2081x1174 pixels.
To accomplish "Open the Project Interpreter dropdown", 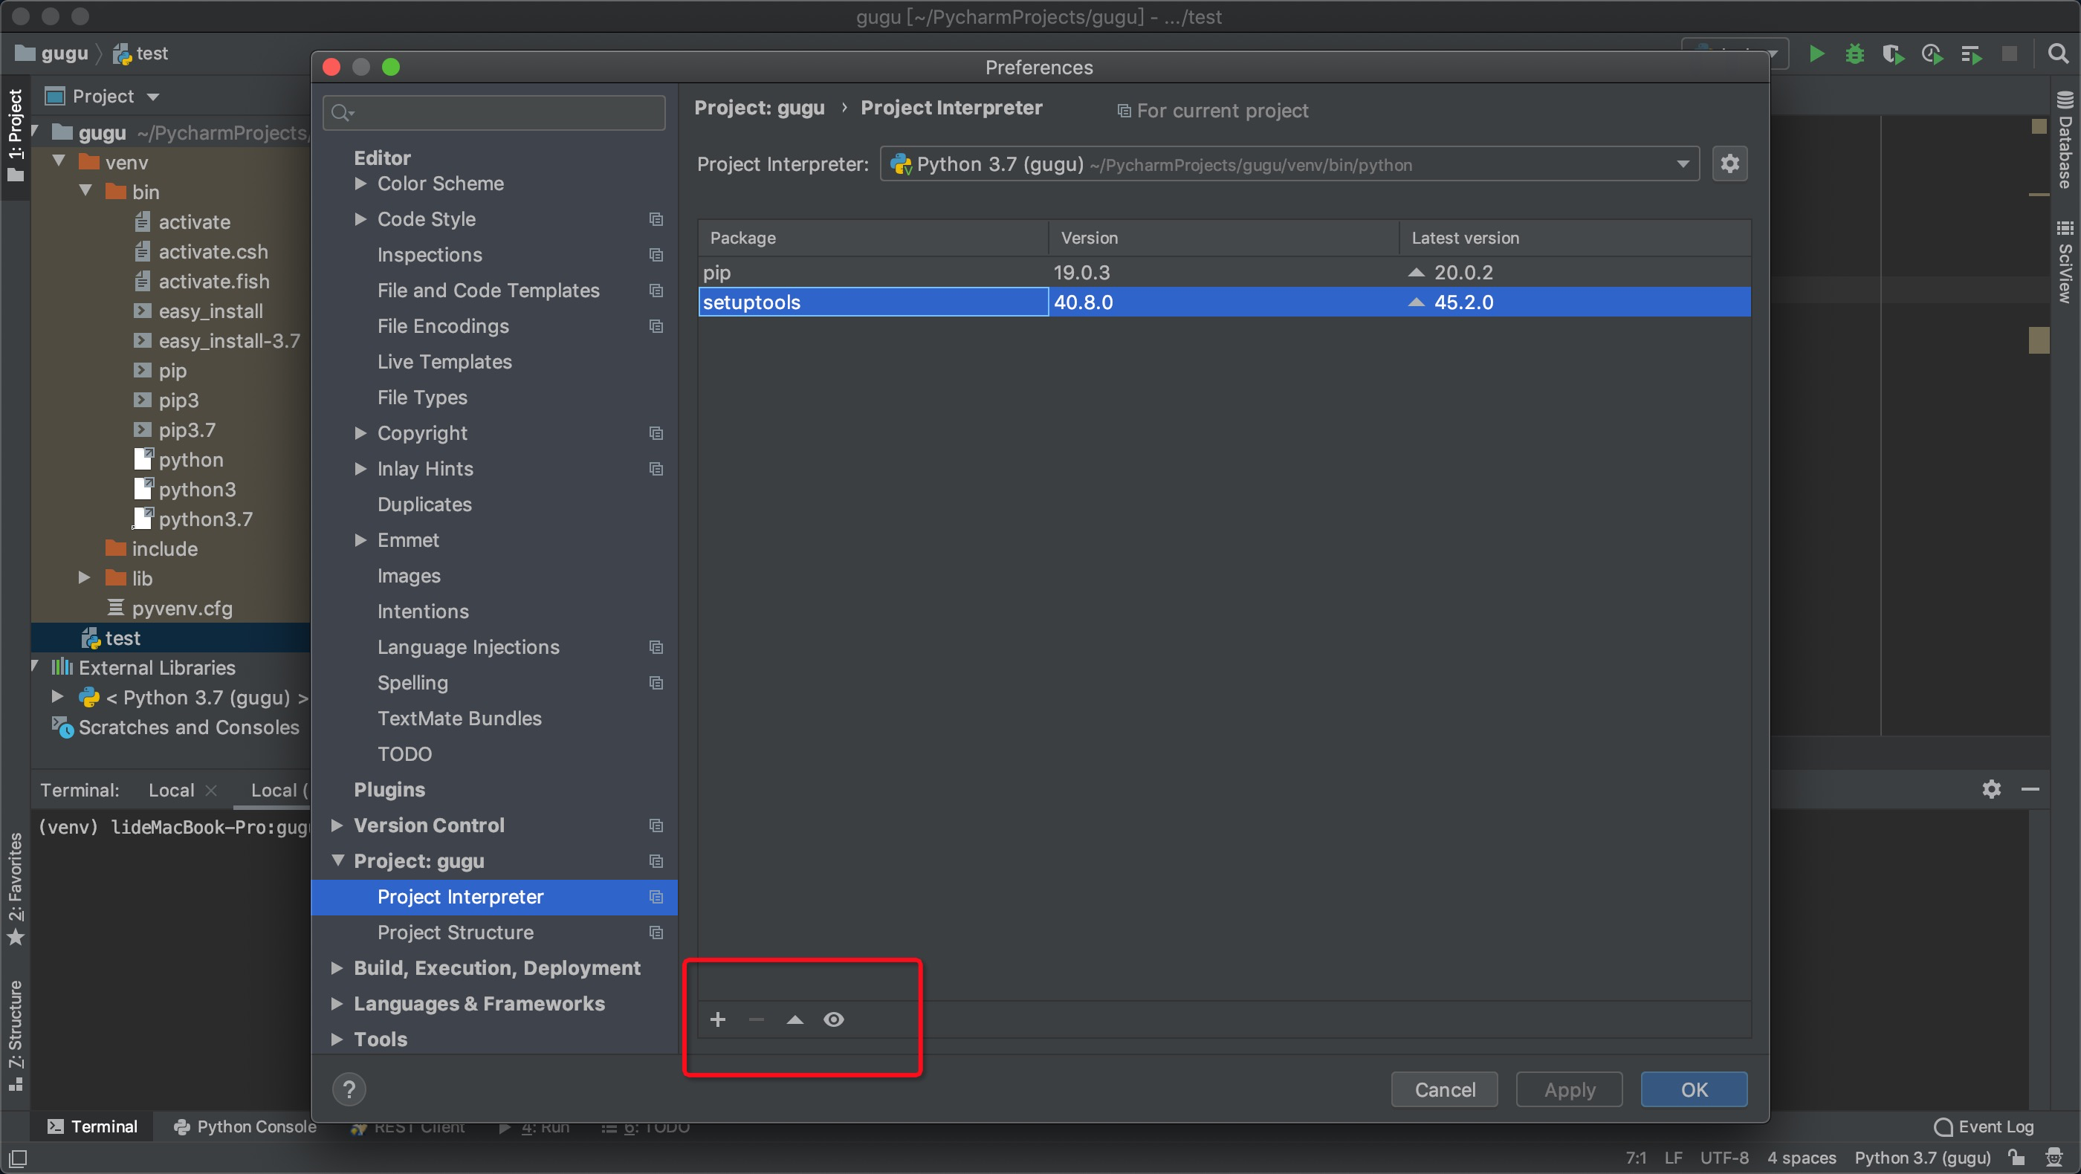I will pos(1289,164).
